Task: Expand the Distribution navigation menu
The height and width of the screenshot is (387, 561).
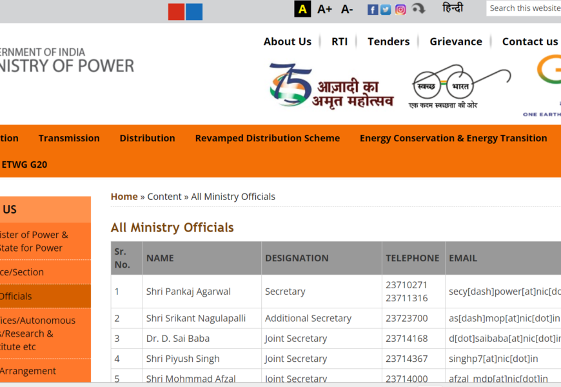Action: [x=147, y=138]
